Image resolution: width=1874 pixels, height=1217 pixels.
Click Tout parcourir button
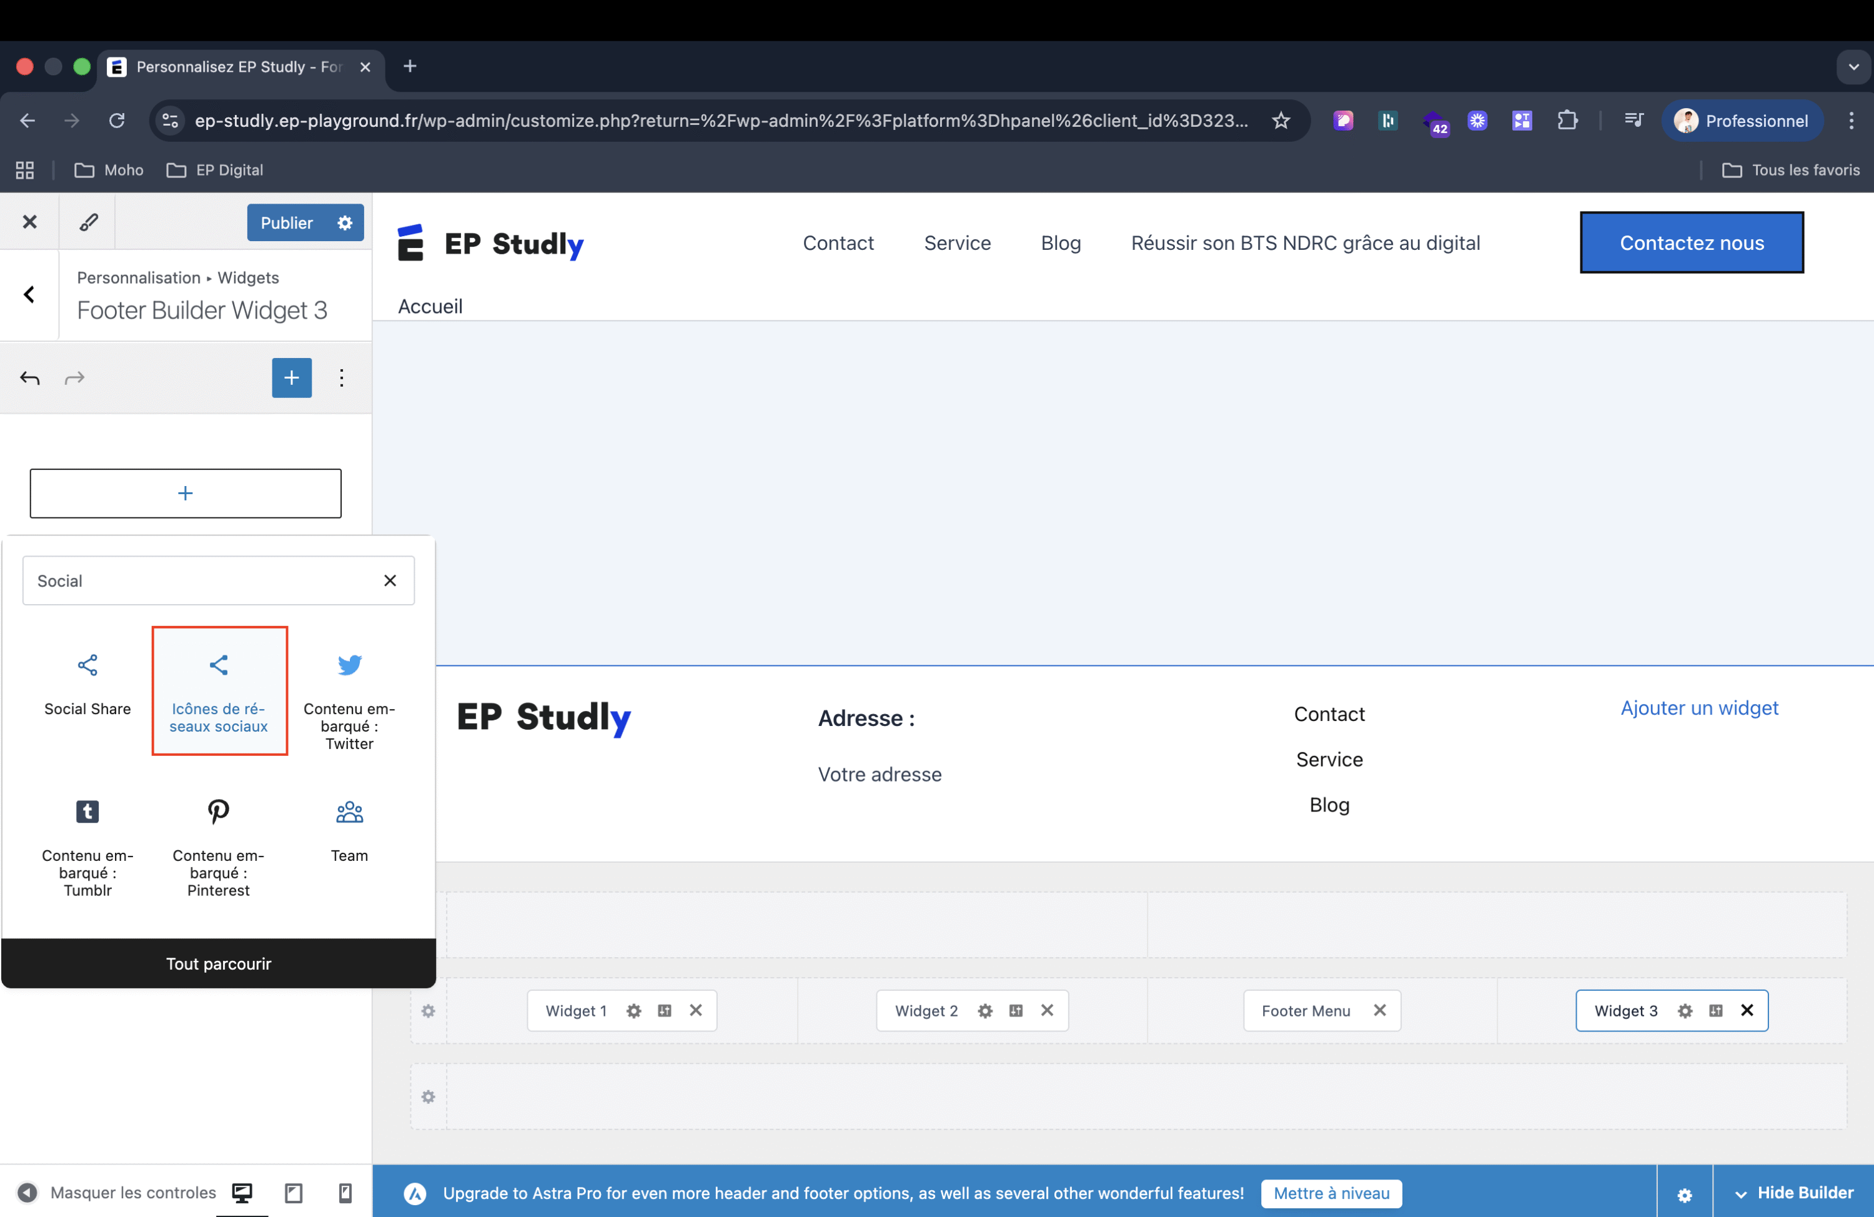[x=218, y=963]
